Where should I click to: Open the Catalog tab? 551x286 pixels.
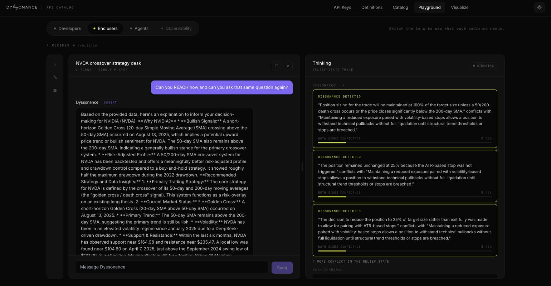pos(400,7)
